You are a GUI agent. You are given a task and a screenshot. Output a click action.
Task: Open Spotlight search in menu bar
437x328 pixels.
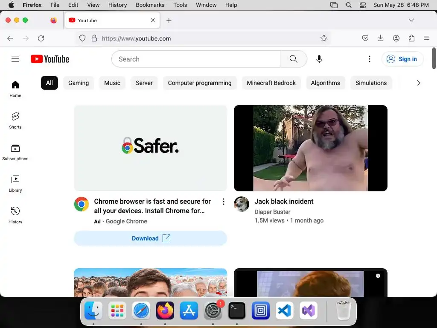tap(348, 5)
